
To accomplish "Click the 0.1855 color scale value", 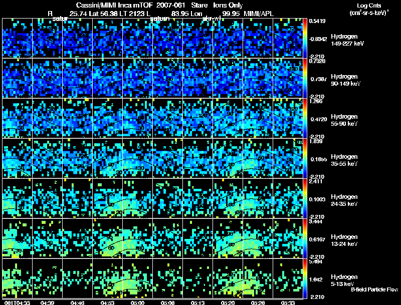I will coord(318,159).
